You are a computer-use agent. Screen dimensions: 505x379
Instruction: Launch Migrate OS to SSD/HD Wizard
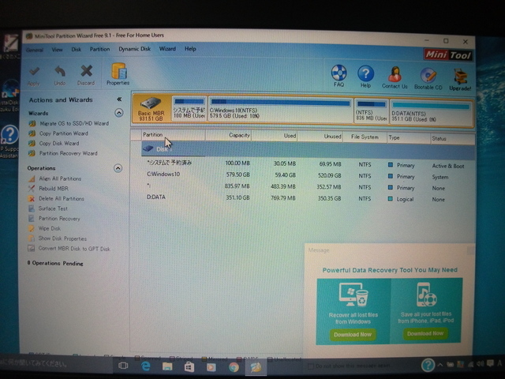pyautogui.click(x=74, y=123)
